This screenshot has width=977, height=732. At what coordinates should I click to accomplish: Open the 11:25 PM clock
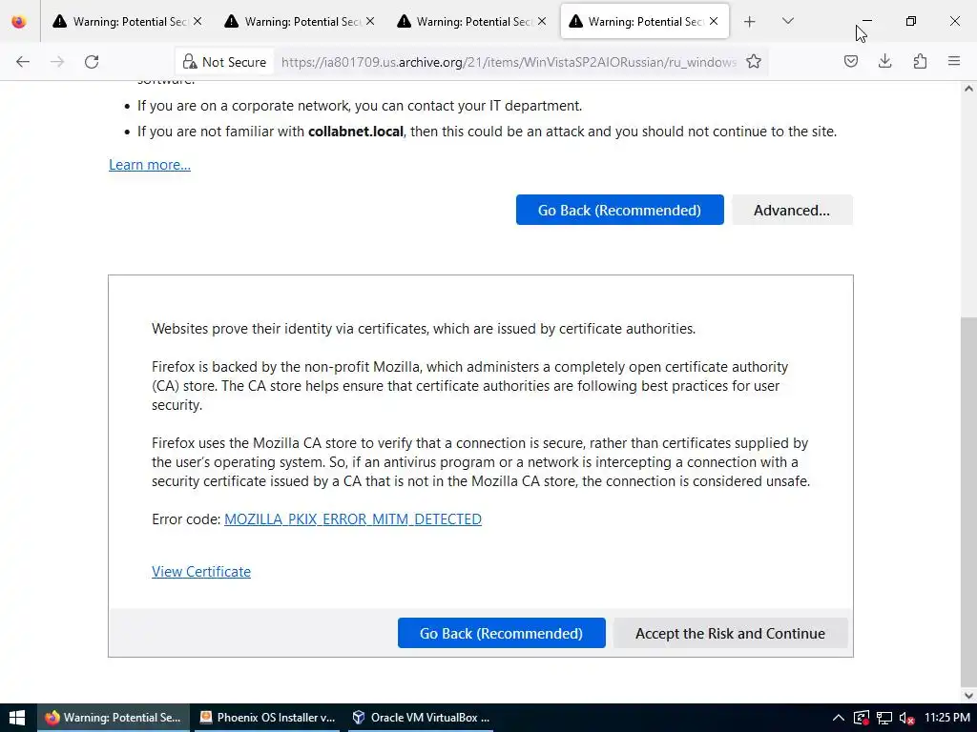click(x=947, y=718)
